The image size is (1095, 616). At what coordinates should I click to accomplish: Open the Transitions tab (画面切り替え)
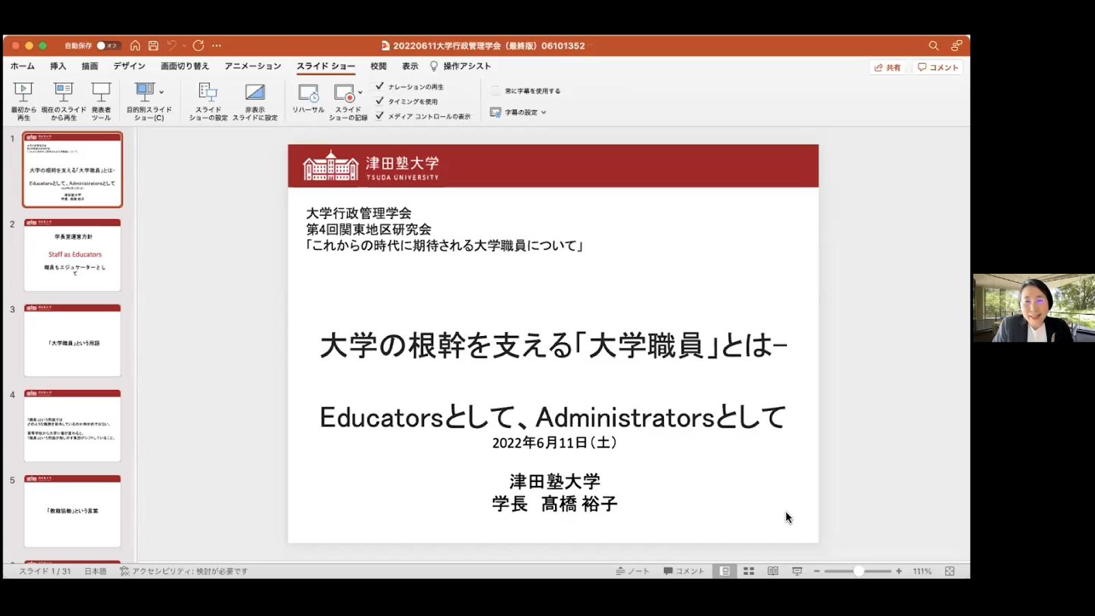click(x=185, y=66)
